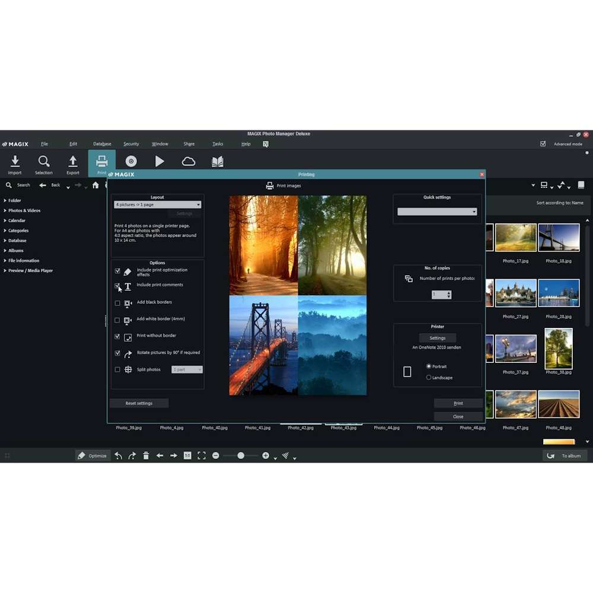Click the 1:1 zoom icon in bottom toolbar
Image resolution: width=593 pixels, height=593 pixels.
coord(187,455)
